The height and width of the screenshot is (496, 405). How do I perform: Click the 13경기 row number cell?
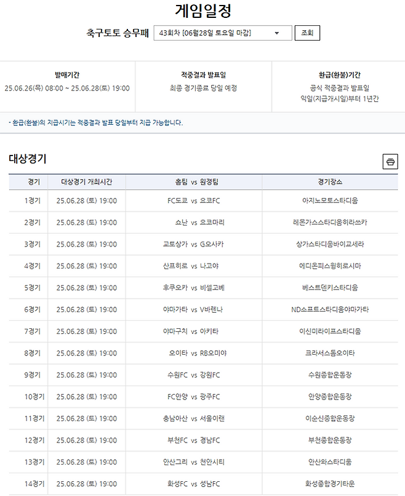tap(33, 462)
